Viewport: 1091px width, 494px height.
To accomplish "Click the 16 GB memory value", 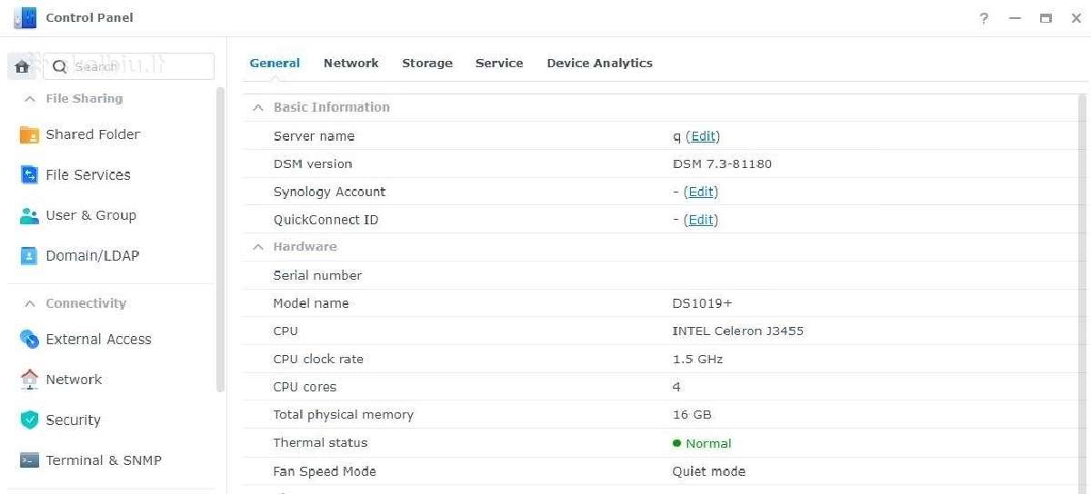I will 692,415.
